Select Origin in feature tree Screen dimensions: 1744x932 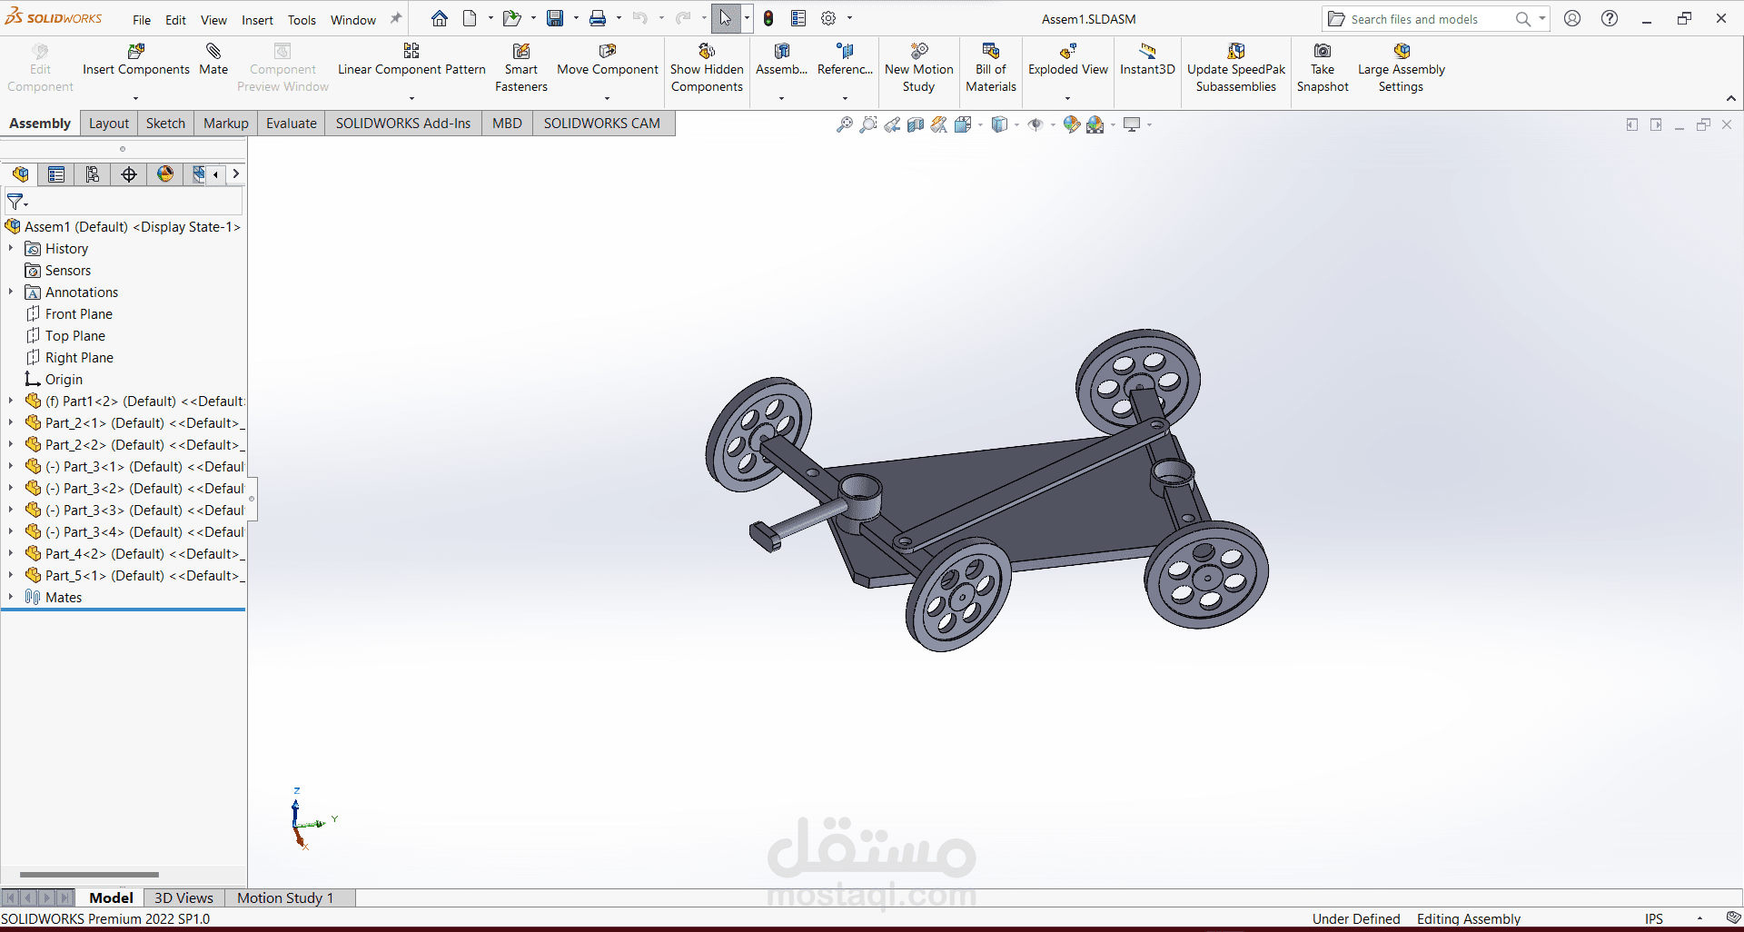coord(64,379)
